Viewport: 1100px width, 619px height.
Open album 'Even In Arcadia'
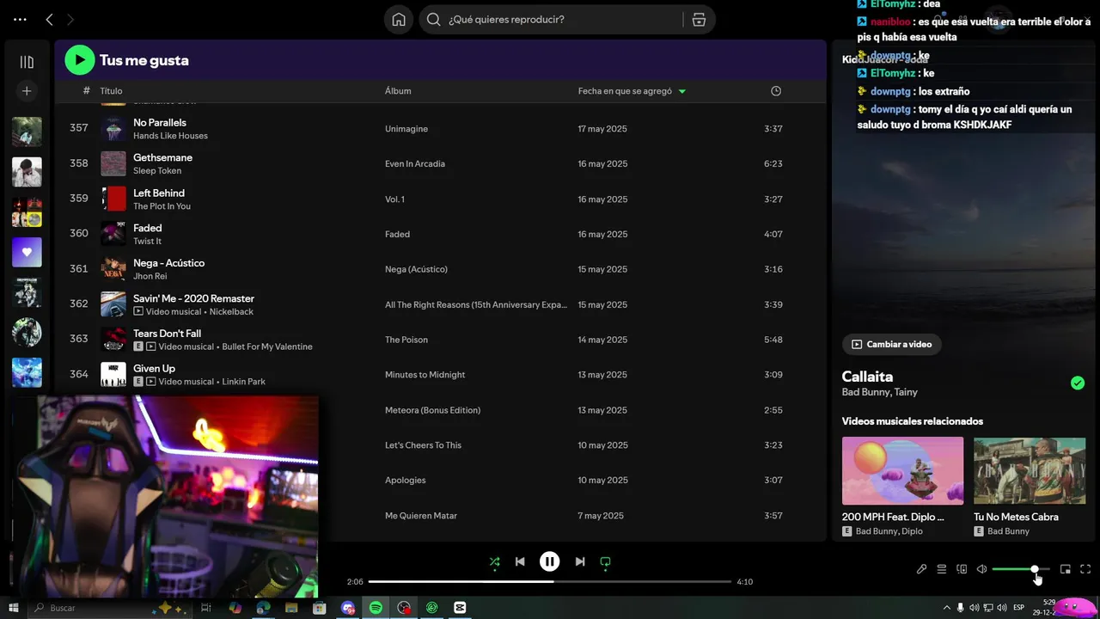click(x=415, y=163)
